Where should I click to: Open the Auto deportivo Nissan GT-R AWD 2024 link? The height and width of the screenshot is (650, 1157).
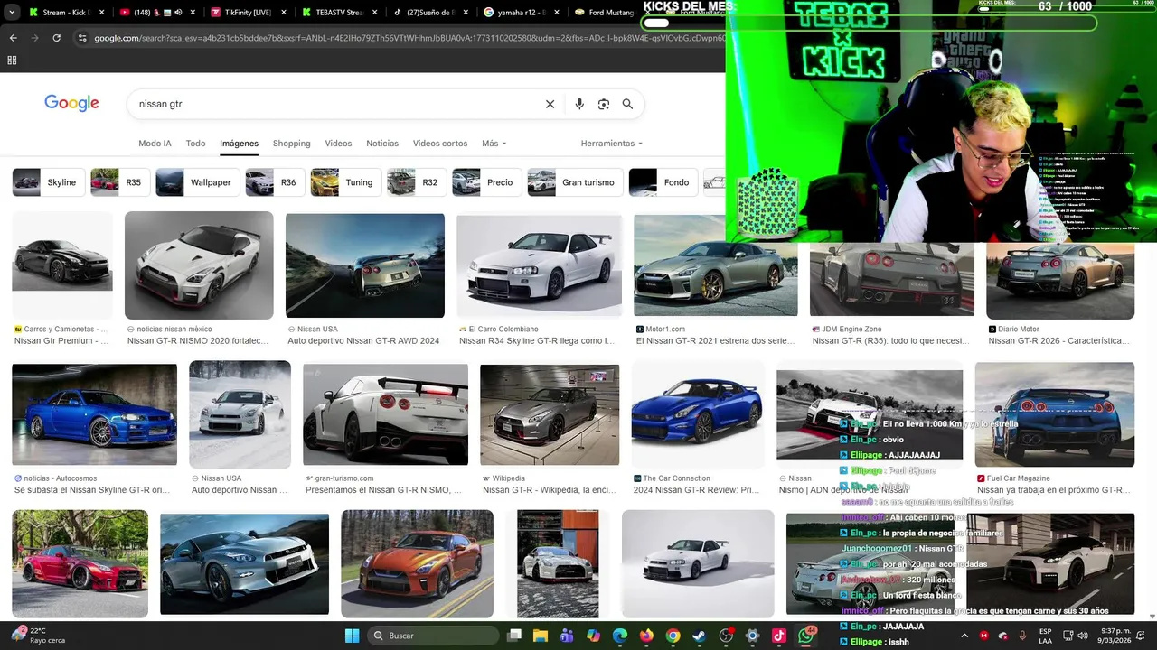[x=363, y=341]
